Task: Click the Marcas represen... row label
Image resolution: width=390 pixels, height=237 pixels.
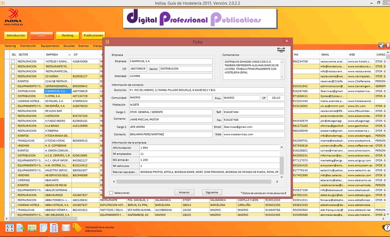Action: click(x=125, y=172)
